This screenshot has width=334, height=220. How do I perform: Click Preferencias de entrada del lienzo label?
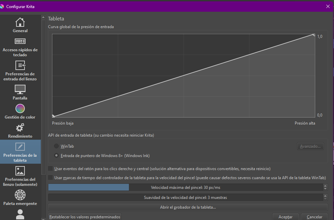(x=20, y=76)
